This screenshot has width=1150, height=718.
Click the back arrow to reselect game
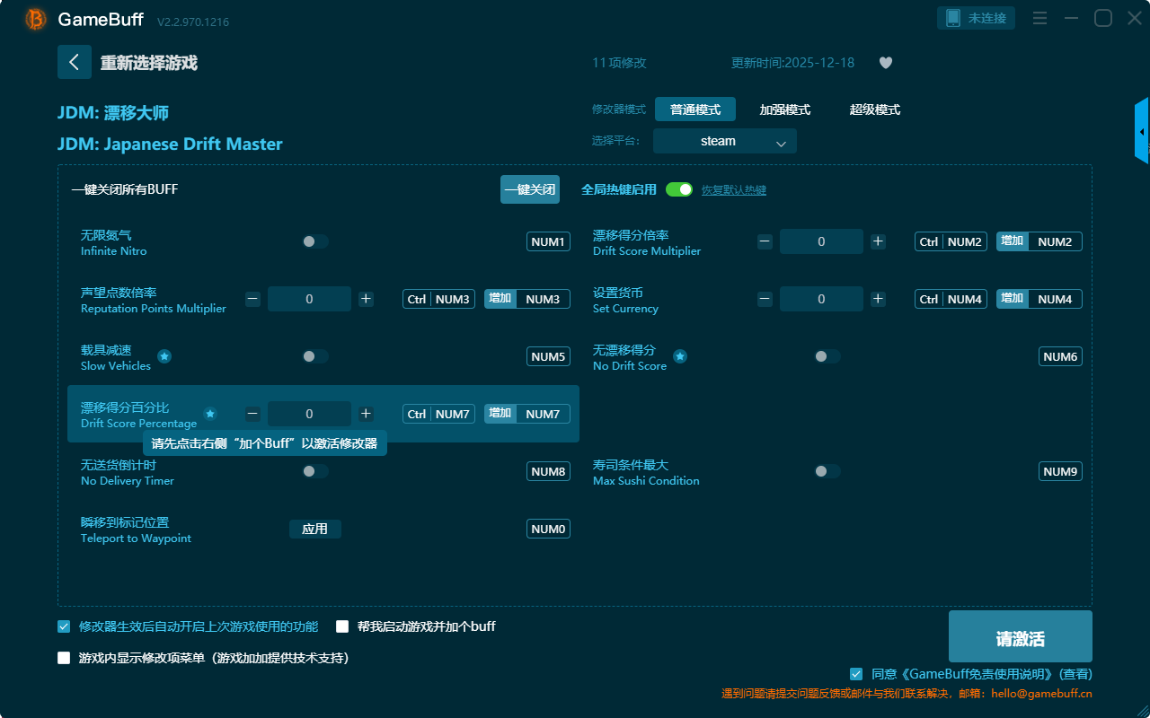75,62
